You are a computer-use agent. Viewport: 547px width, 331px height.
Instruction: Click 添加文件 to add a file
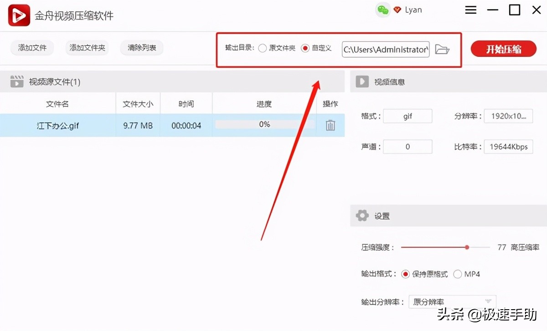click(31, 48)
